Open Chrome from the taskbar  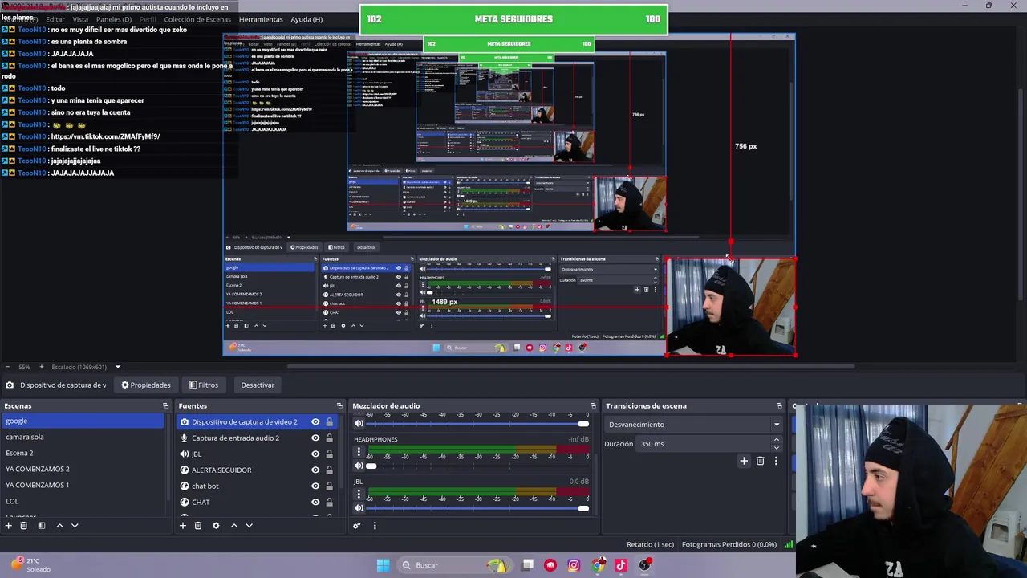point(598,565)
